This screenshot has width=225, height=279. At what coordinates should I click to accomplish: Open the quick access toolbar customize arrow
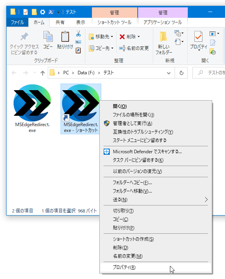pyautogui.click(x=58, y=12)
